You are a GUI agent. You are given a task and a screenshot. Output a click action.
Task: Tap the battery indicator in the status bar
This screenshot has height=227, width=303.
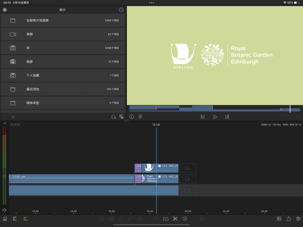click(x=296, y=3)
